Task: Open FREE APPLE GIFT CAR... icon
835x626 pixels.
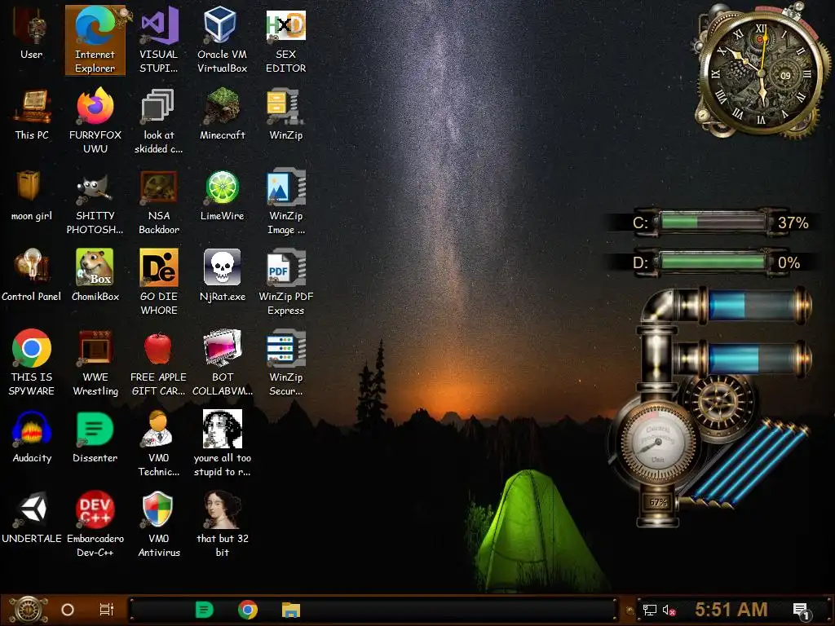Action: [159, 363]
